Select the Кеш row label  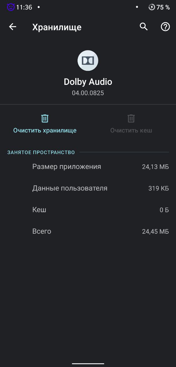tap(39, 210)
